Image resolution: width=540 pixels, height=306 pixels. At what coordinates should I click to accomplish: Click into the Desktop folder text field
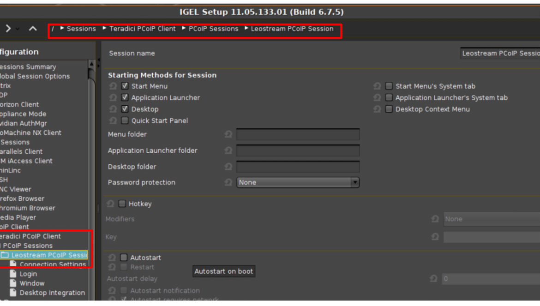pos(298,167)
